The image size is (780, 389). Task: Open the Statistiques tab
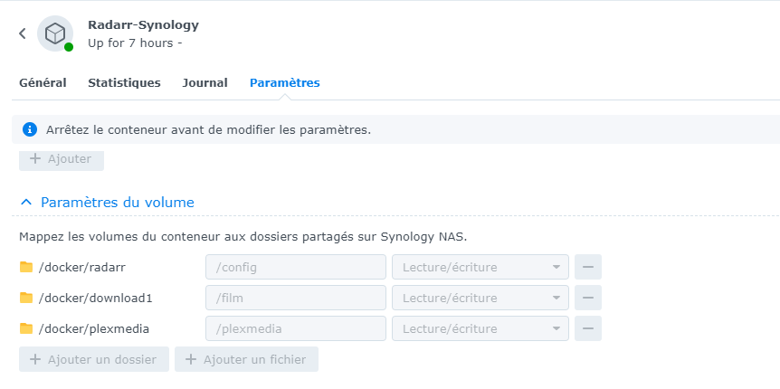pyautogui.click(x=124, y=82)
